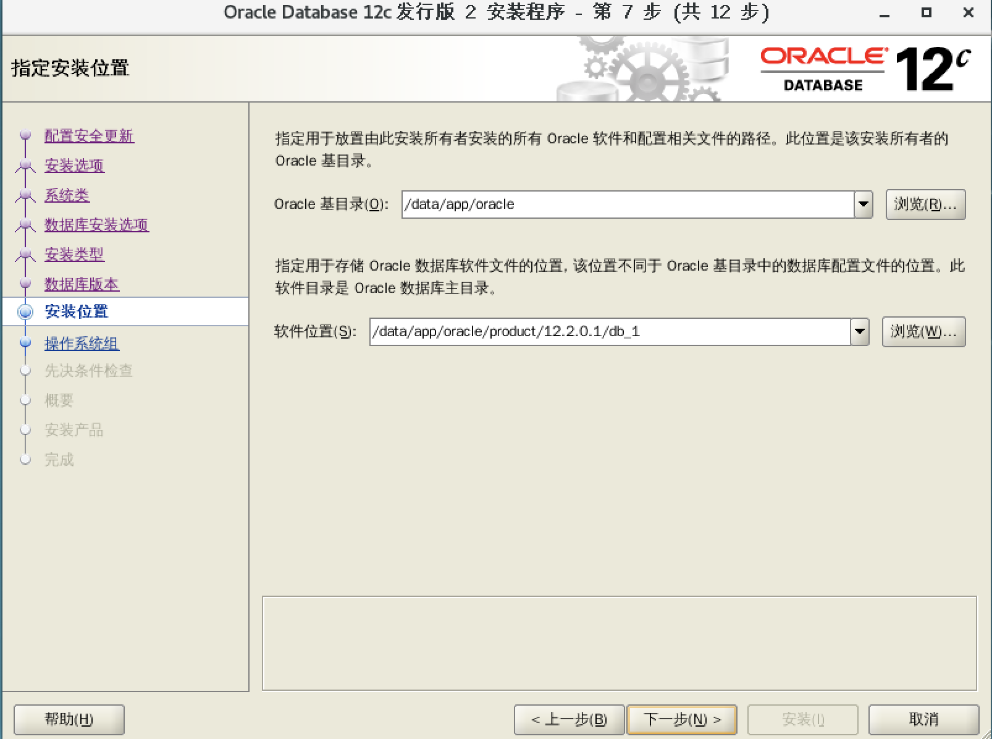Image resolution: width=992 pixels, height=739 pixels.
Task: Open the 软件位置 dropdown arrow
Action: tap(859, 332)
